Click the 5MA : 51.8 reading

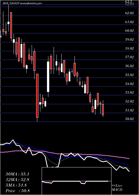tap(16, 185)
